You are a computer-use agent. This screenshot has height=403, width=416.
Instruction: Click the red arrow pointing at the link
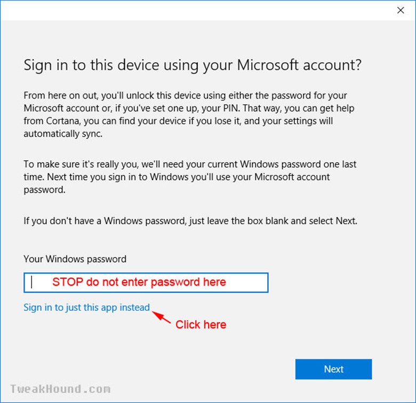coord(161,317)
